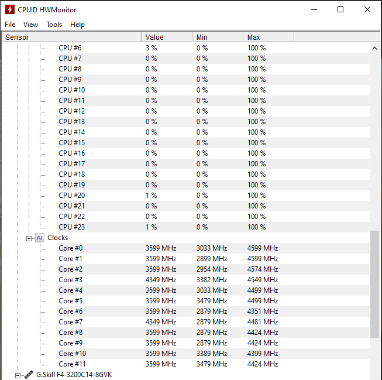Select the Clocks tree label

click(58, 238)
